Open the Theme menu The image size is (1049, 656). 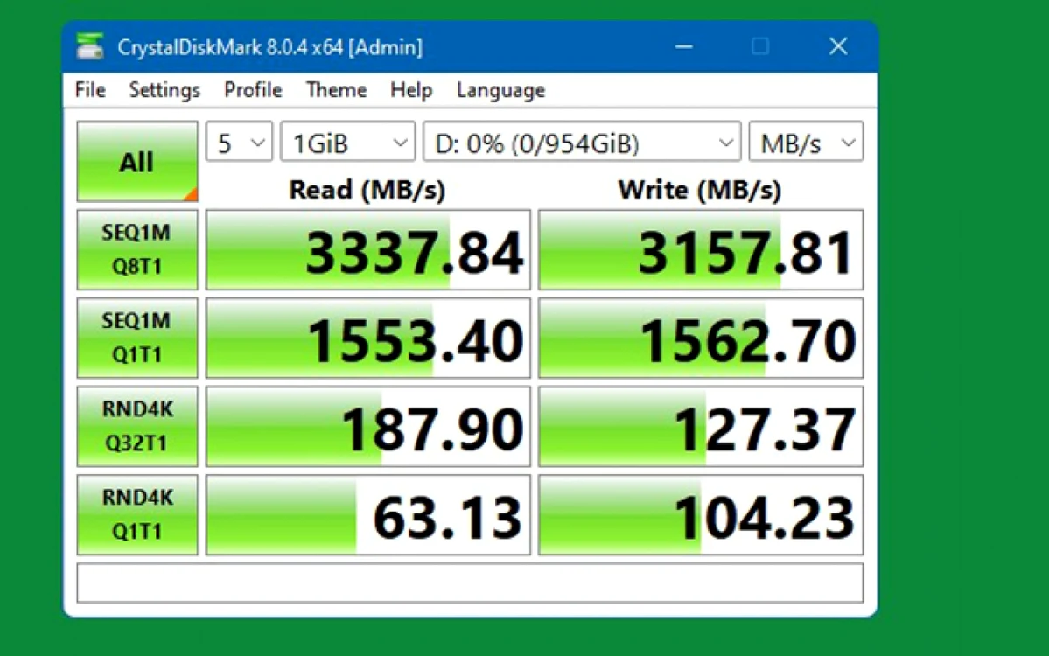tap(337, 89)
